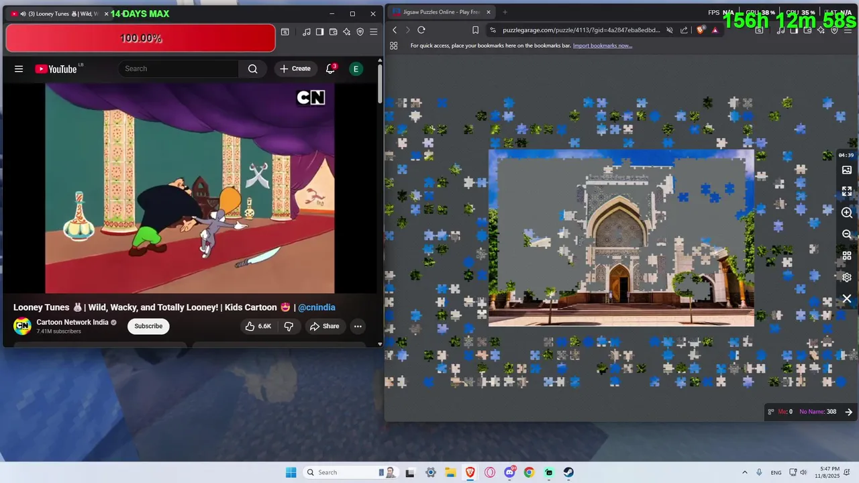Dislike the Looney Tunes video
859x483 pixels.
point(289,326)
